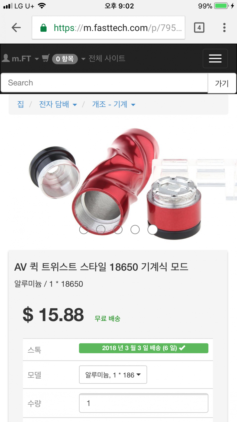Select the fourth image carousel dot
The height and width of the screenshot is (422, 237).
coord(135,229)
